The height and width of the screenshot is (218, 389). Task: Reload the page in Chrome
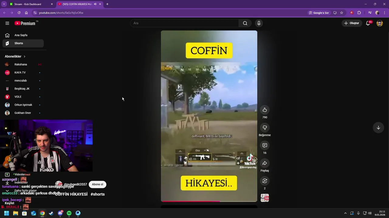tap(19, 13)
